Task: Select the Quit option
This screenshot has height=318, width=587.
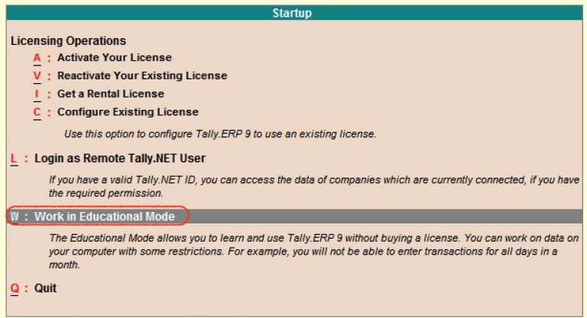Action: (x=45, y=288)
